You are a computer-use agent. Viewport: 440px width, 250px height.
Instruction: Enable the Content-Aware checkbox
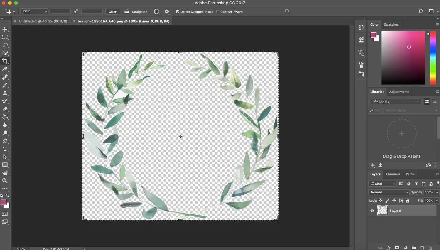218,12
